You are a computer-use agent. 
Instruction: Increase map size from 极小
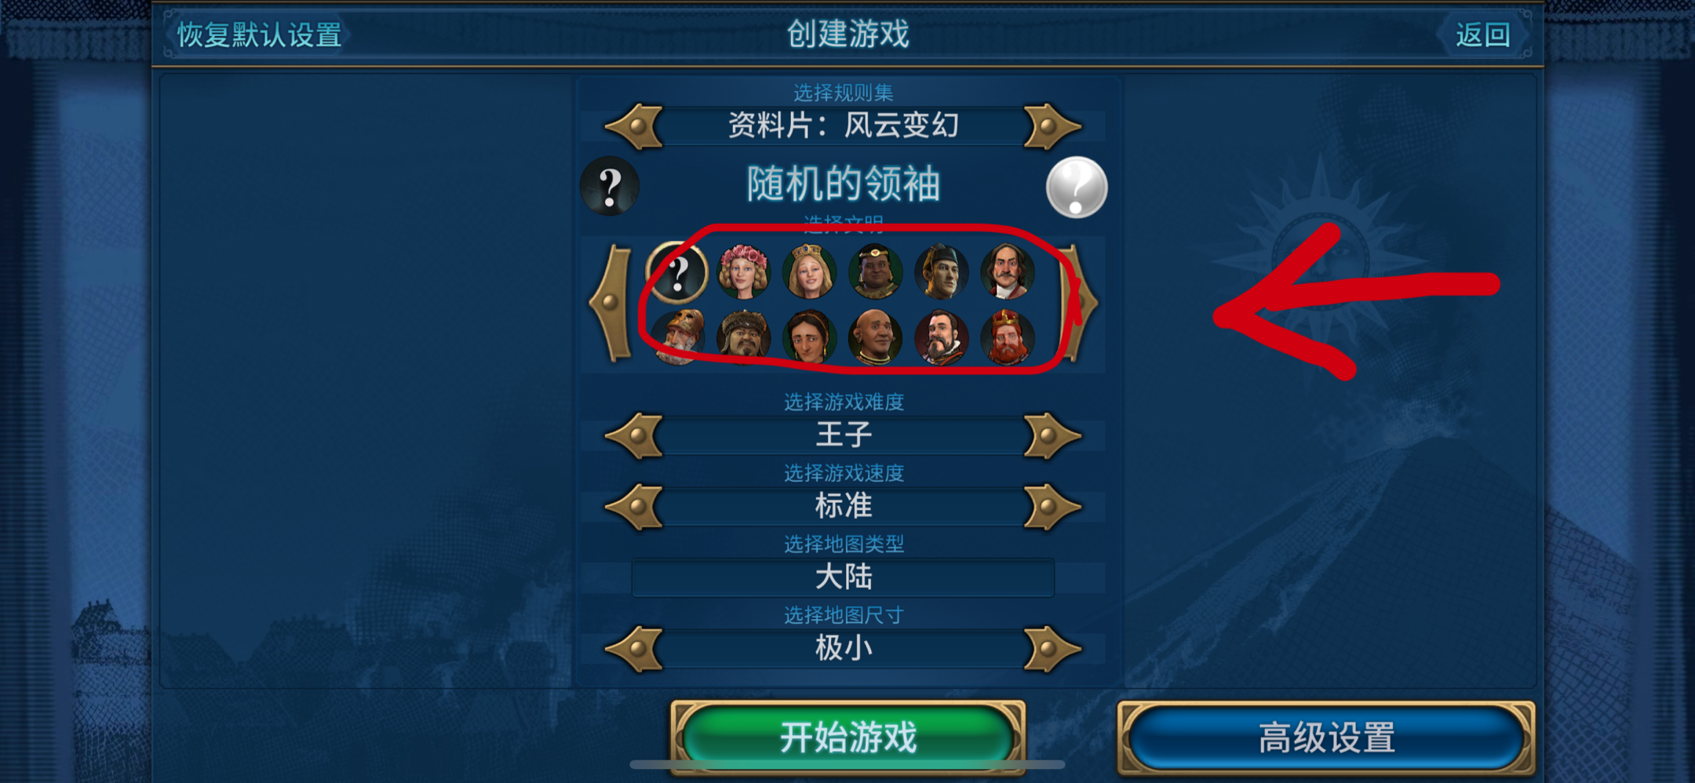(1052, 649)
